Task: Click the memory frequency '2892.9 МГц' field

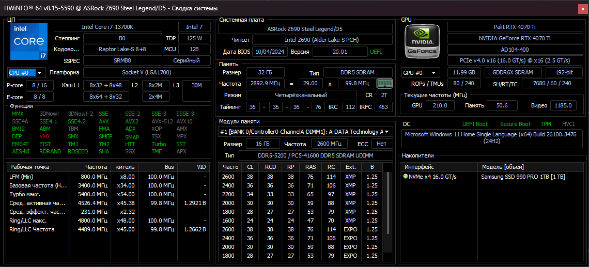Action: point(265,83)
